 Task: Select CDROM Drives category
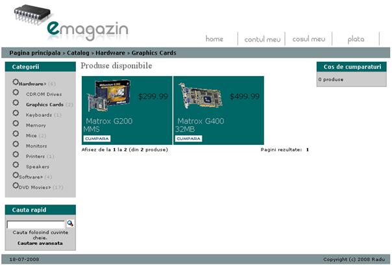coord(44,94)
